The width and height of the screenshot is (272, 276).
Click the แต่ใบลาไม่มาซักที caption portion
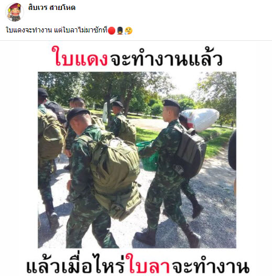tap(81, 30)
